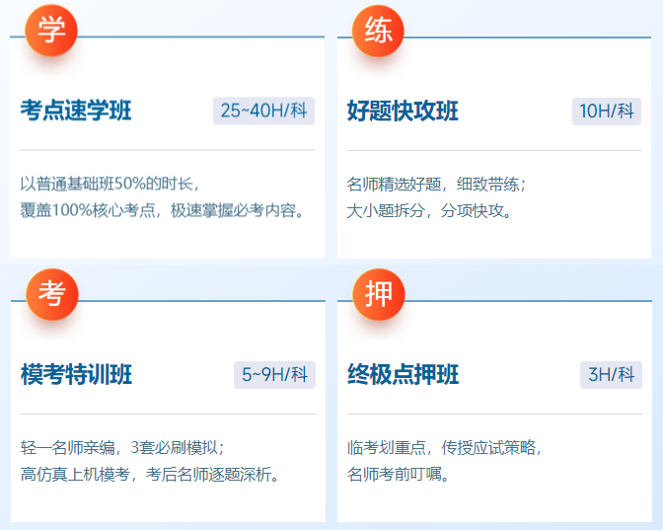Open the 考点速学班 course title
Image resolution: width=663 pixels, height=530 pixels.
click(76, 111)
